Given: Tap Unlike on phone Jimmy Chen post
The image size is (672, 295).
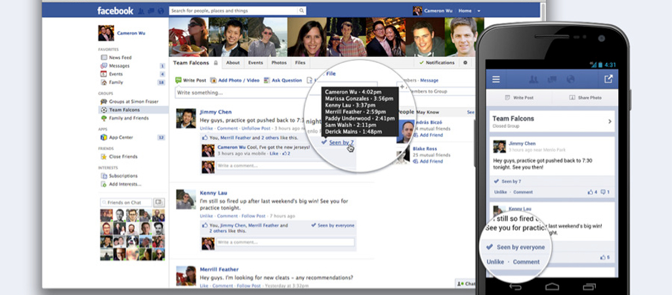Looking at the screenshot, I should point(501,192).
